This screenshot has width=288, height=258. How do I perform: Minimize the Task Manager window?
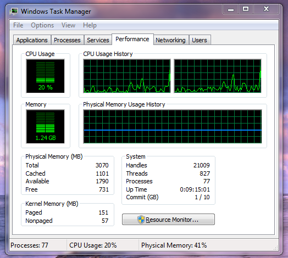231,9
